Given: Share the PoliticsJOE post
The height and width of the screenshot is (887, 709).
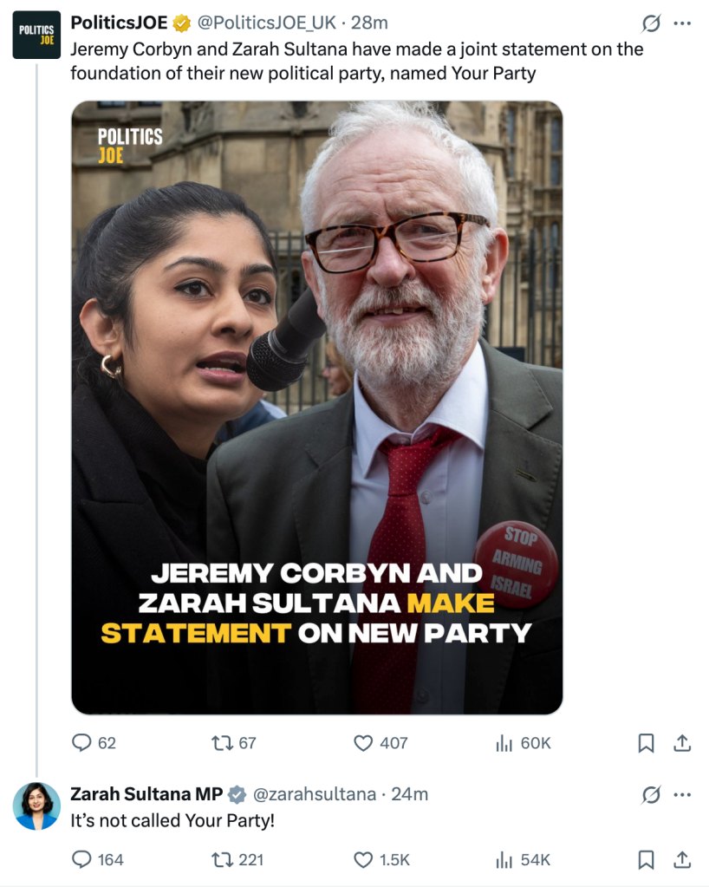Looking at the screenshot, I should [682, 743].
